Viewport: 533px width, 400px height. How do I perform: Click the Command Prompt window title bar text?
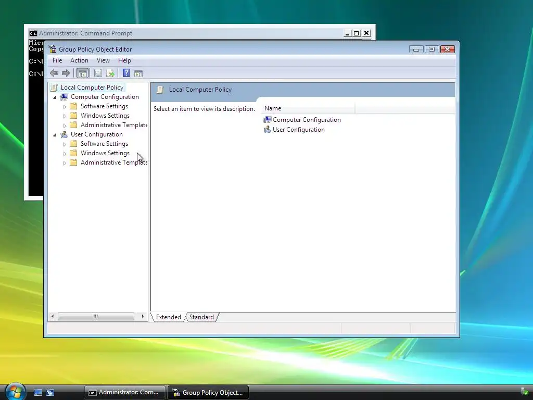85,33
